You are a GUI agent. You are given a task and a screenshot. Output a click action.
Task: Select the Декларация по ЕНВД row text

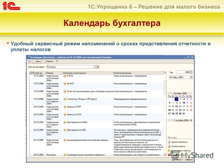77,122
